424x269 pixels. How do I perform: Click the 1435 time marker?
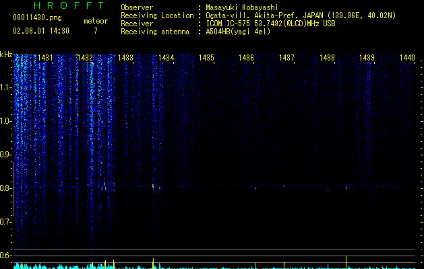click(x=206, y=58)
